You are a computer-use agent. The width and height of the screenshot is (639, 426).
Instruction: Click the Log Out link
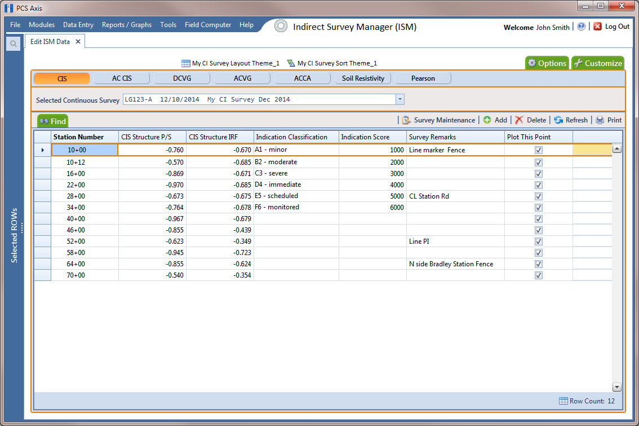coord(617,27)
